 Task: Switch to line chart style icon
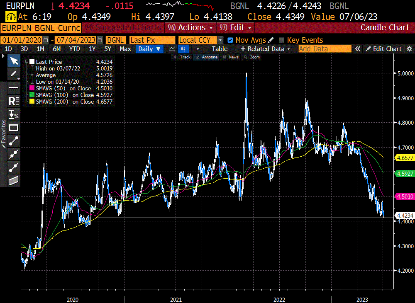(172, 49)
